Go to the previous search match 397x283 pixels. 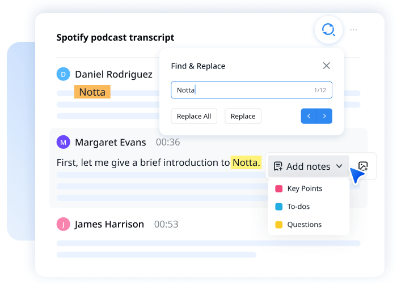[x=309, y=116]
